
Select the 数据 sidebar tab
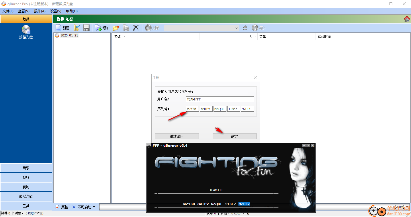coord(26,19)
